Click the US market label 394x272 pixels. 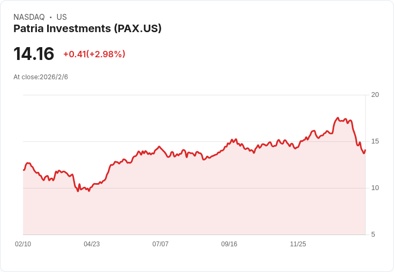click(62, 17)
